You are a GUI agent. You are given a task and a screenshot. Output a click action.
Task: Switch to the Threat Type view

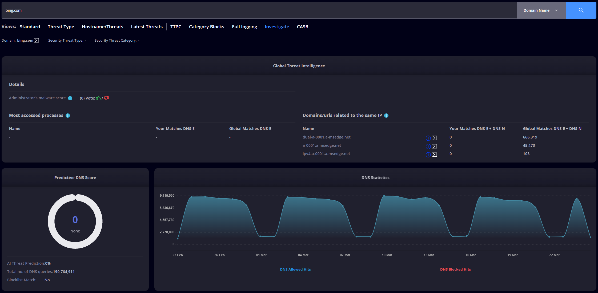point(61,27)
